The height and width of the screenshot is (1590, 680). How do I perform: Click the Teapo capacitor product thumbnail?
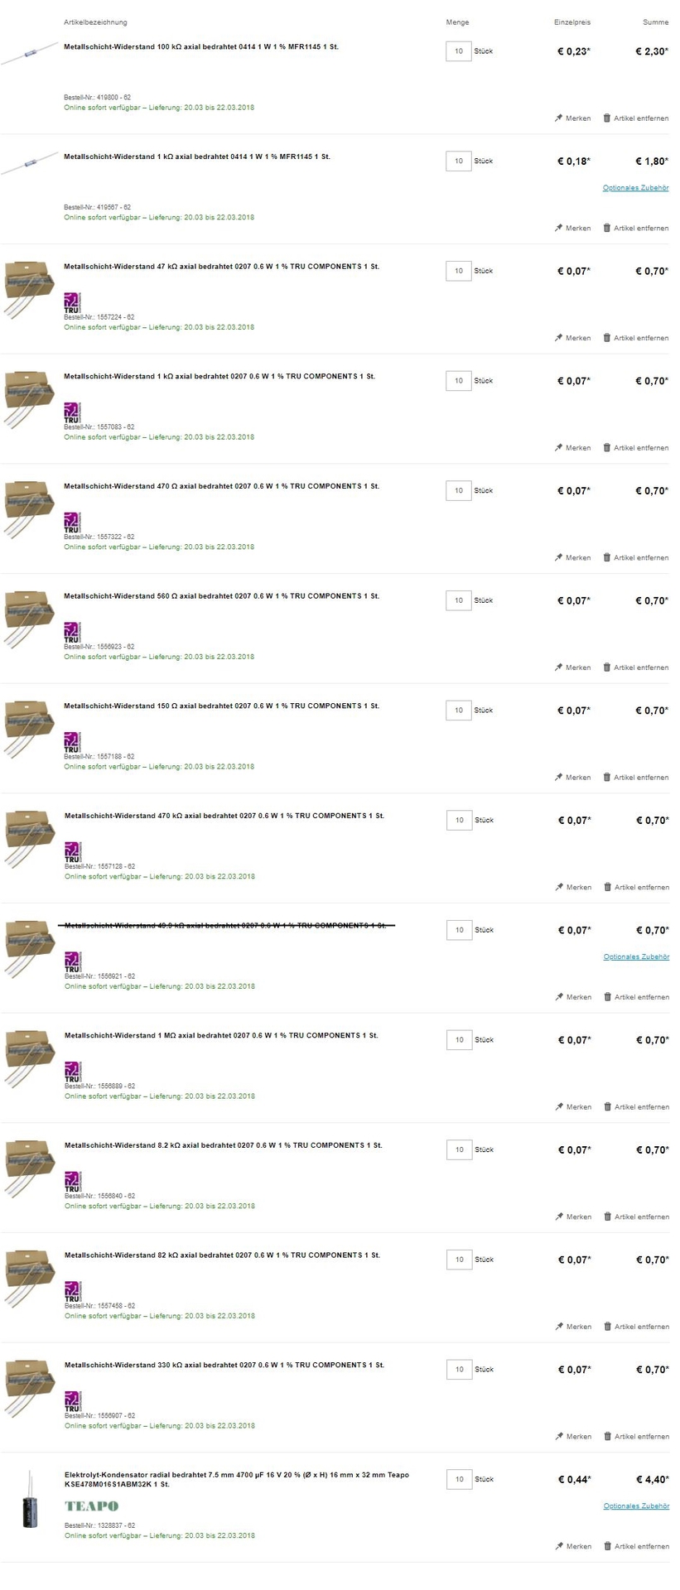pyautogui.click(x=30, y=1501)
